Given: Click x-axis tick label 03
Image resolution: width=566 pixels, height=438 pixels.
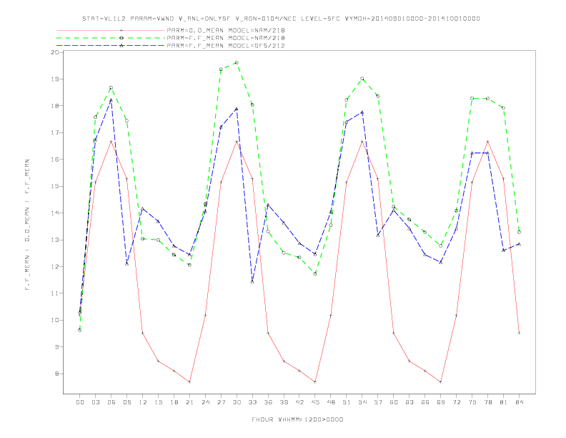Looking at the screenshot, I should pyautogui.click(x=95, y=402).
